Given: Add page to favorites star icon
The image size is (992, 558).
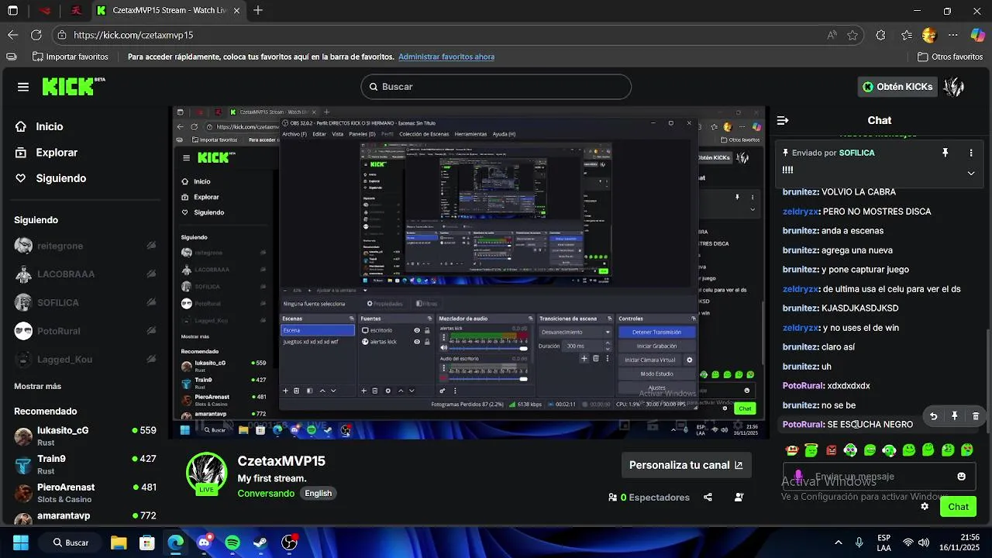Looking at the screenshot, I should click(x=852, y=35).
